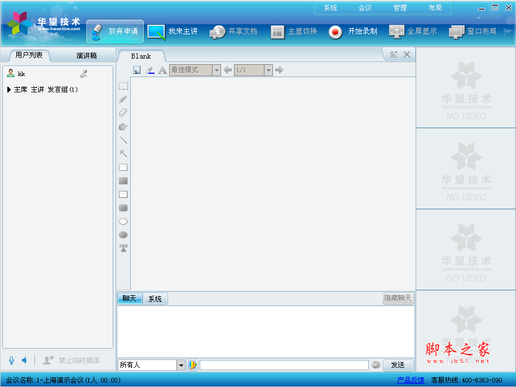Open the 1/1 page selector dropdown

coord(268,70)
